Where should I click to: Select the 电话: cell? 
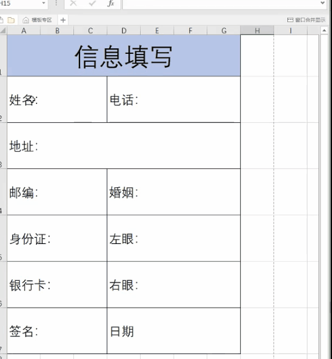coord(174,100)
